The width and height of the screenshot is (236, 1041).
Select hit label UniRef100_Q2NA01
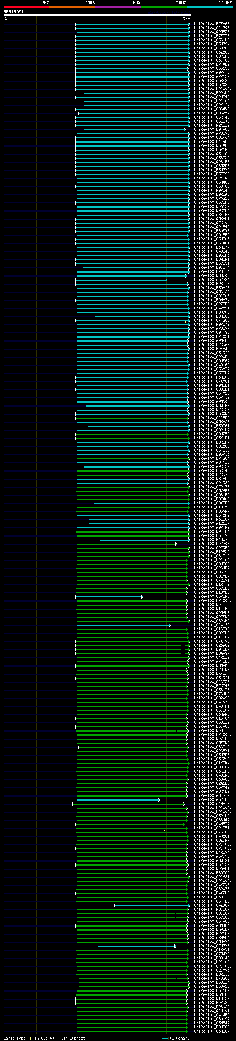pyautogui.click(x=212, y=1011)
